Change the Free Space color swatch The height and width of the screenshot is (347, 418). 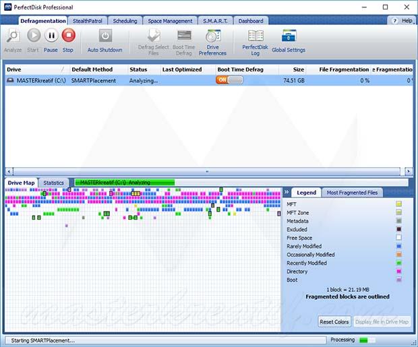pyautogui.click(x=399, y=238)
